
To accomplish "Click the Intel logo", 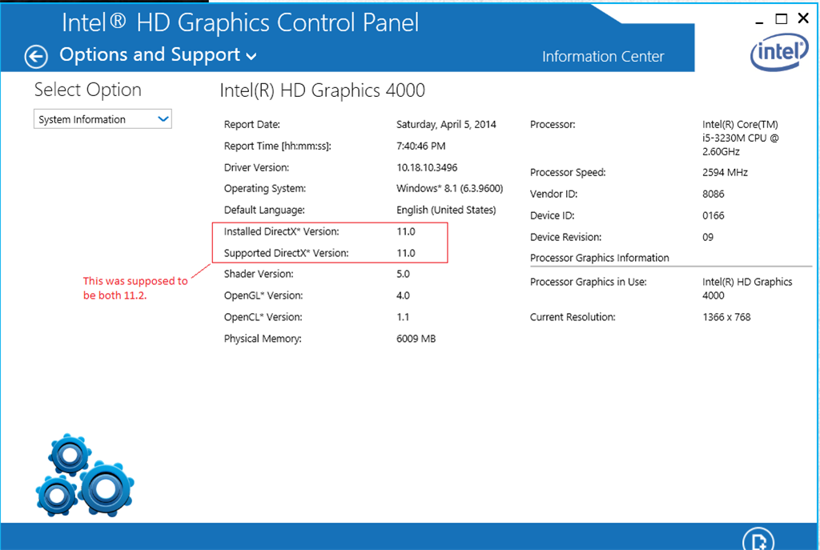I will [779, 52].
